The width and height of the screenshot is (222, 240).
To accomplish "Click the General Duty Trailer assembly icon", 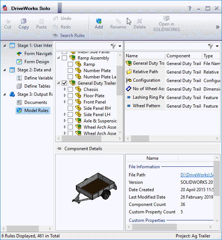I will tap(73, 83).
